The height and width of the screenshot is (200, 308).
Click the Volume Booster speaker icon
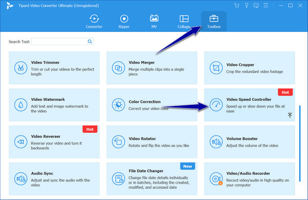click(216, 142)
